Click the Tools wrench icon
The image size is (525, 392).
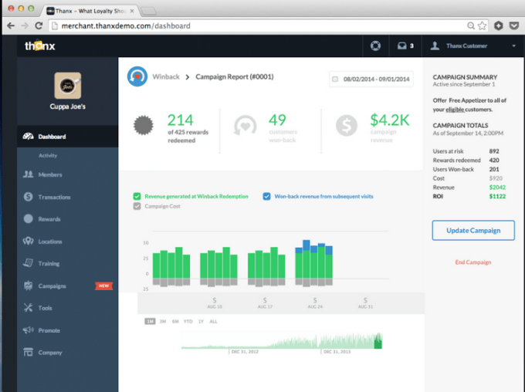coord(28,308)
